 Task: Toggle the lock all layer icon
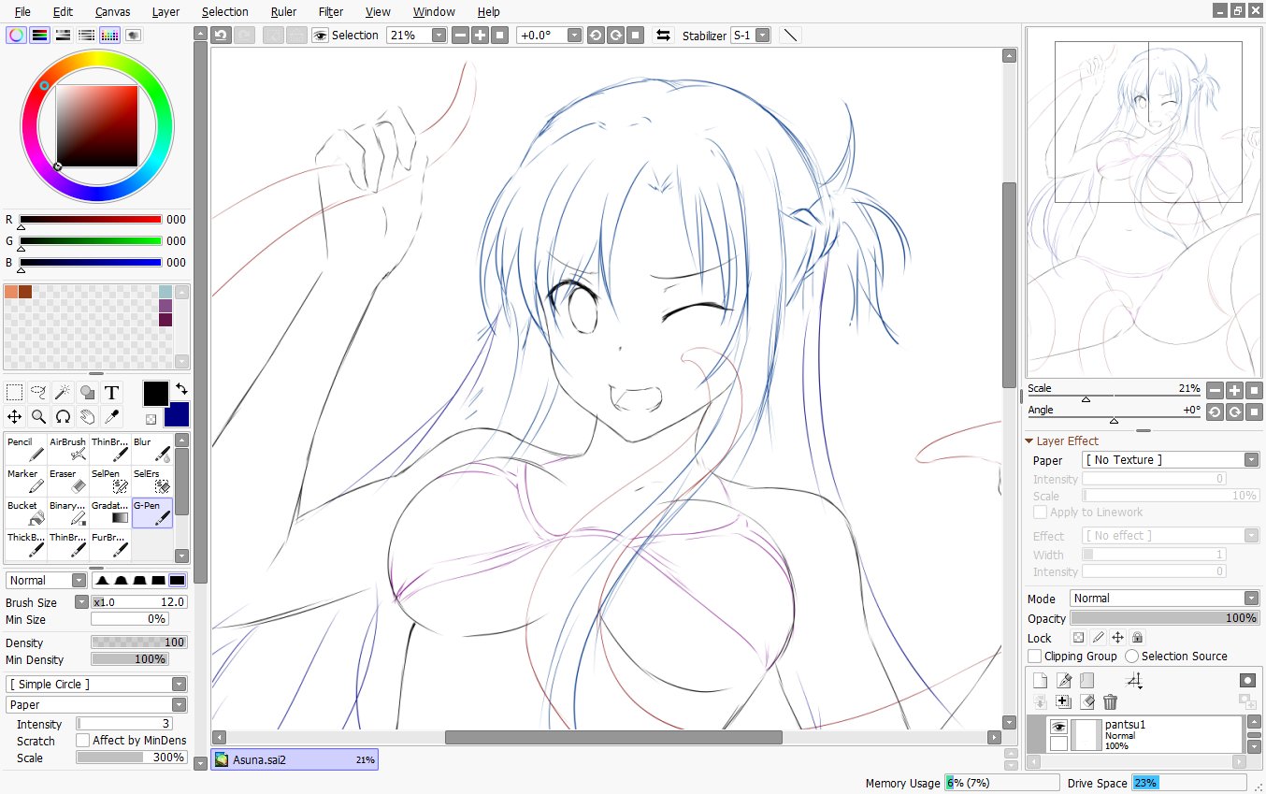click(1138, 638)
